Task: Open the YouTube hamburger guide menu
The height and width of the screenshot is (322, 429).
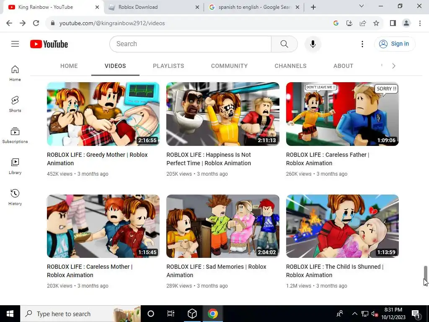Action: tap(15, 44)
